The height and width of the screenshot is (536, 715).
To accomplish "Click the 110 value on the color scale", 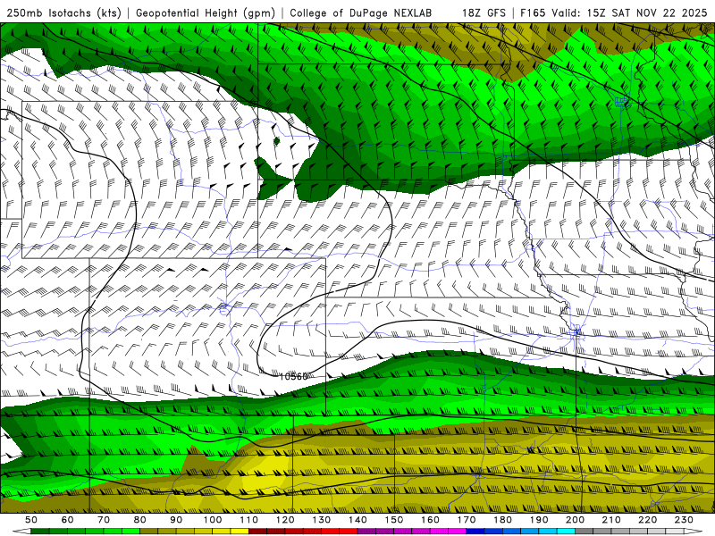I will pos(249,520).
